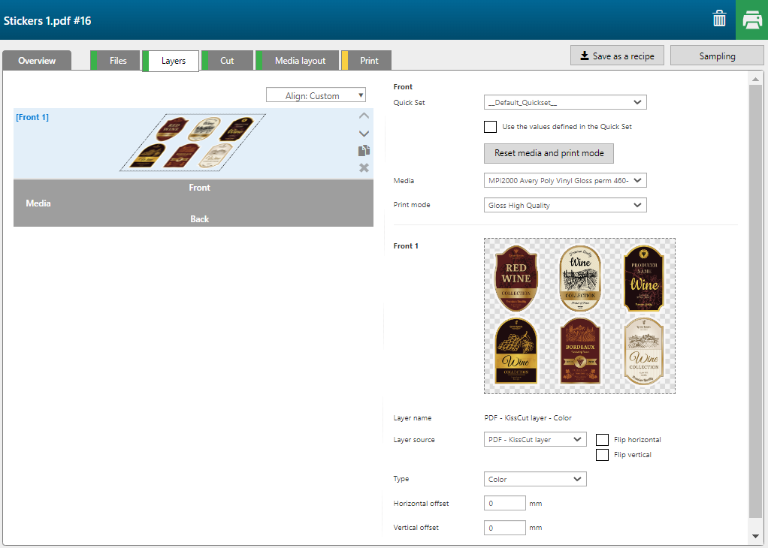This screenshot has width=768, height=548.
Task: Open the Cut tab
Action: point(227,61)
